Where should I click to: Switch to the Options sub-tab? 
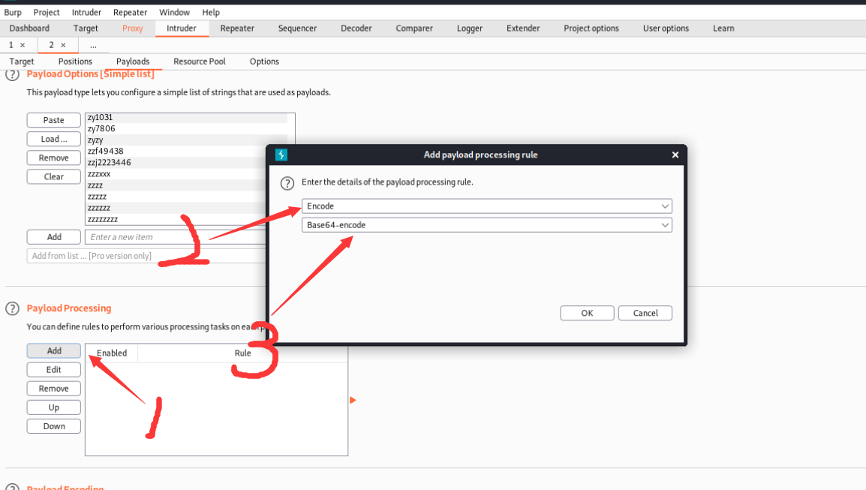pyautogui.click(x=264, y=62)
